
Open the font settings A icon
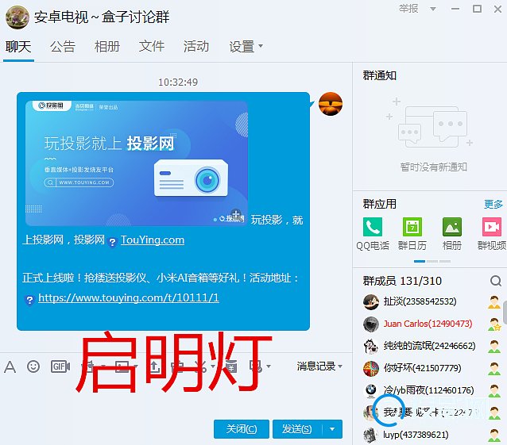point(10,366)
